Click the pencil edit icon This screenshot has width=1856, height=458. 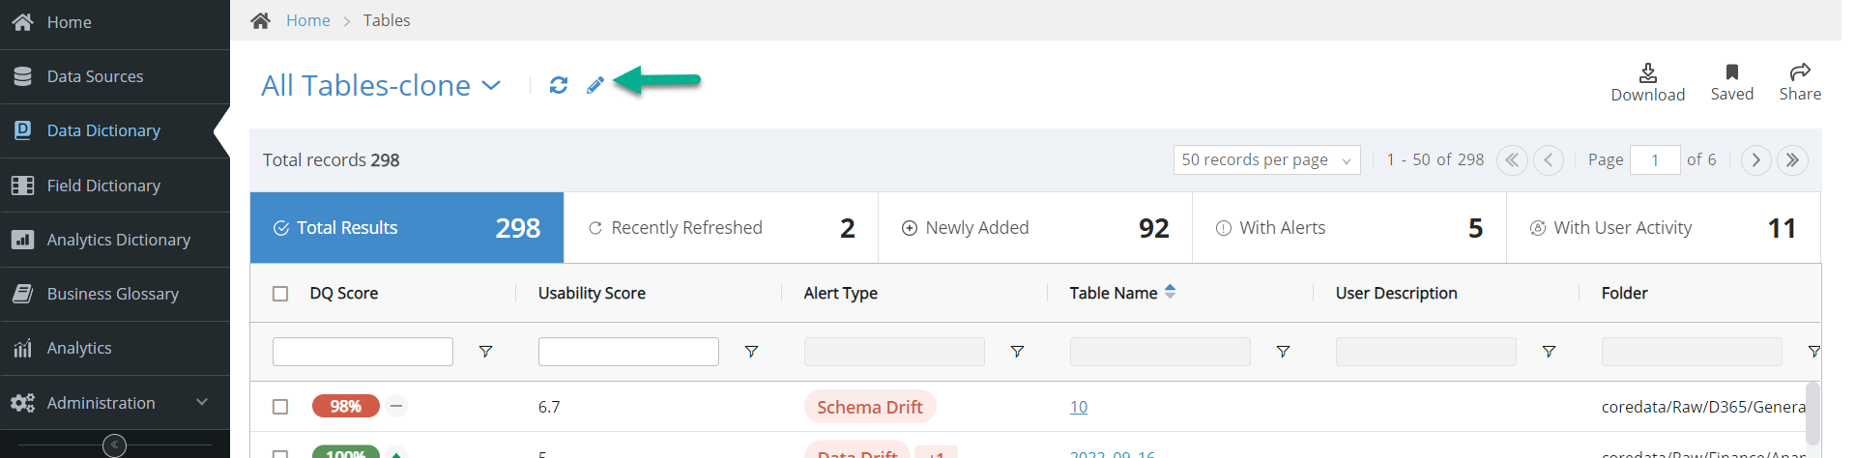pyautogui.click(x=595, y=85)
